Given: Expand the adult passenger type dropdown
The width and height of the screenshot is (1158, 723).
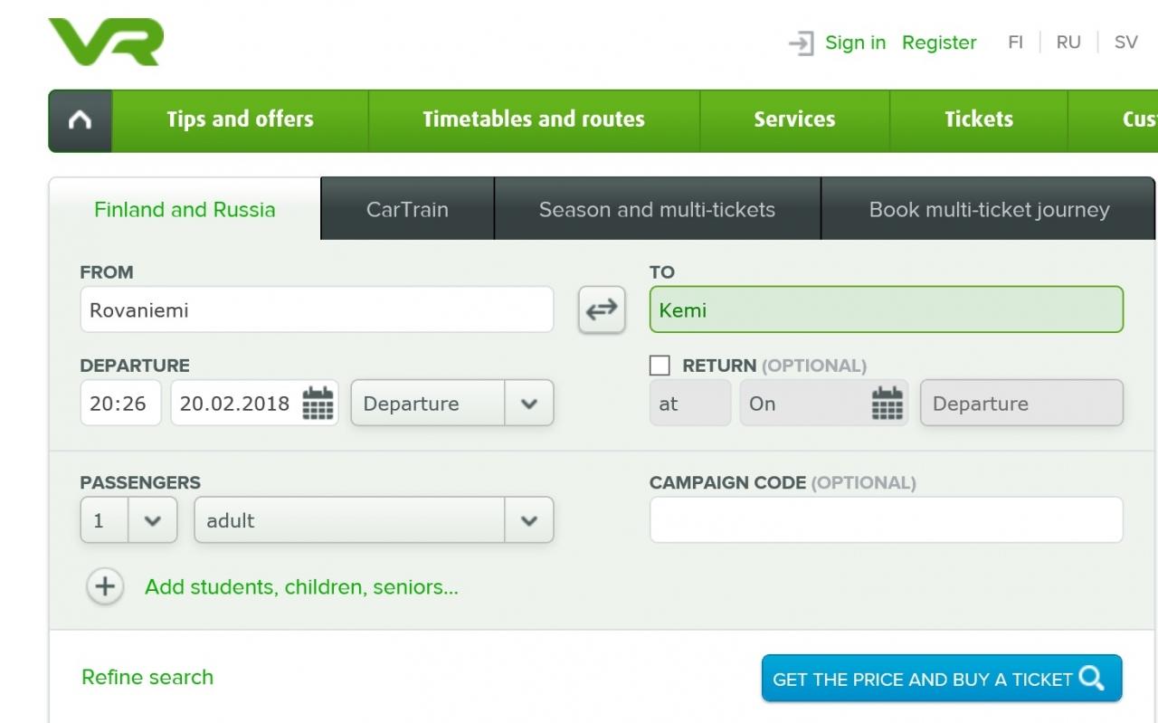Looking at the screenshot, I should pos(374,520).
